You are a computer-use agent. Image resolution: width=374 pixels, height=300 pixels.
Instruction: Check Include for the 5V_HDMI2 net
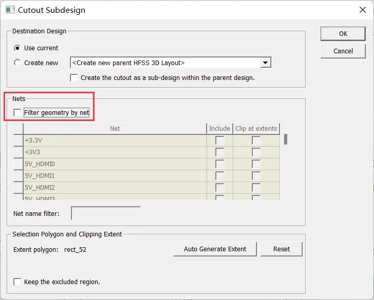(x=220, y=188)
